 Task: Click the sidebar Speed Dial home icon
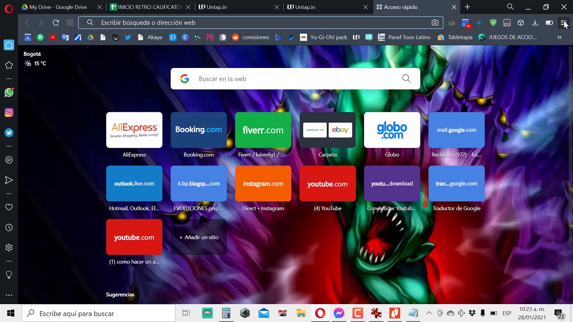pos(9,45)
